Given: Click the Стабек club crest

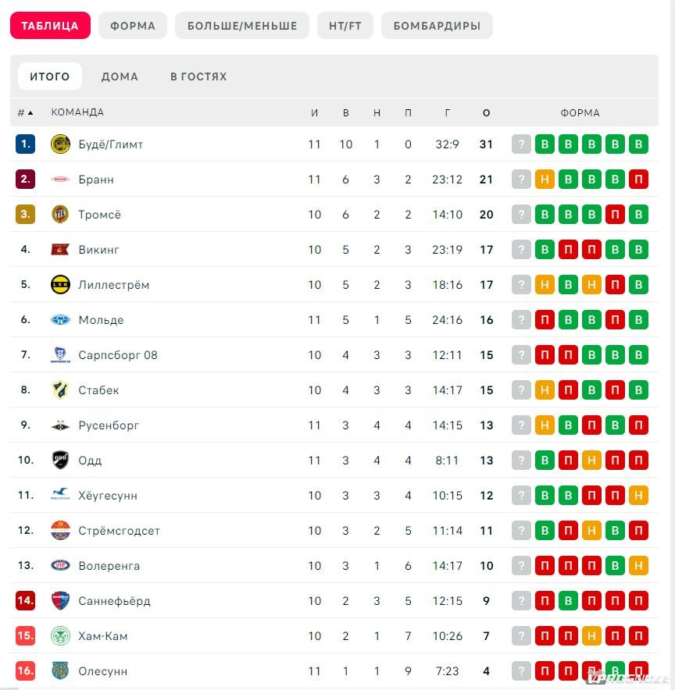Looking at the screenshot, I should [x=60, y=390].
